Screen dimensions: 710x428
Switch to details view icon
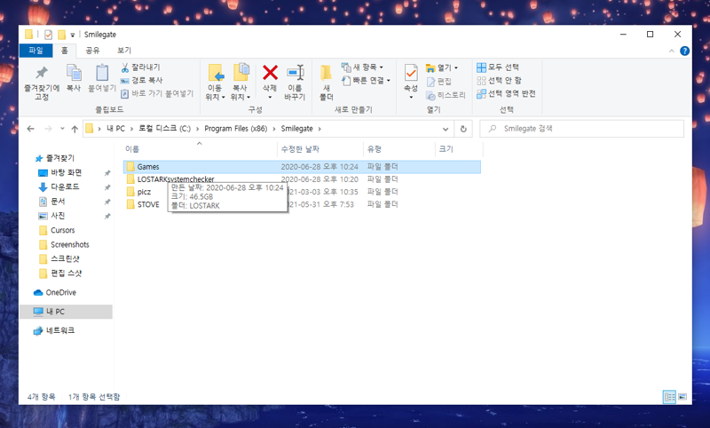coord(669,397)
